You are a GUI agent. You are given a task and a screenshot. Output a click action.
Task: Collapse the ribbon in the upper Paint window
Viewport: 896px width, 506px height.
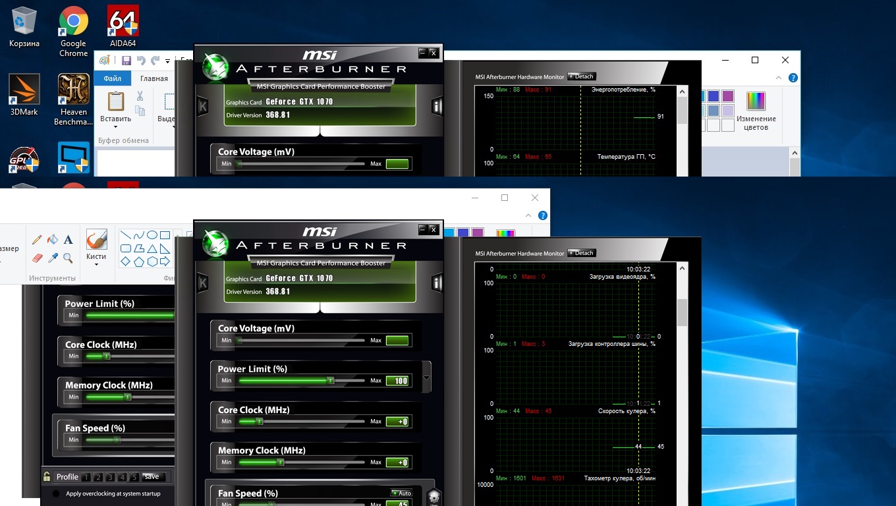(778, 78)
